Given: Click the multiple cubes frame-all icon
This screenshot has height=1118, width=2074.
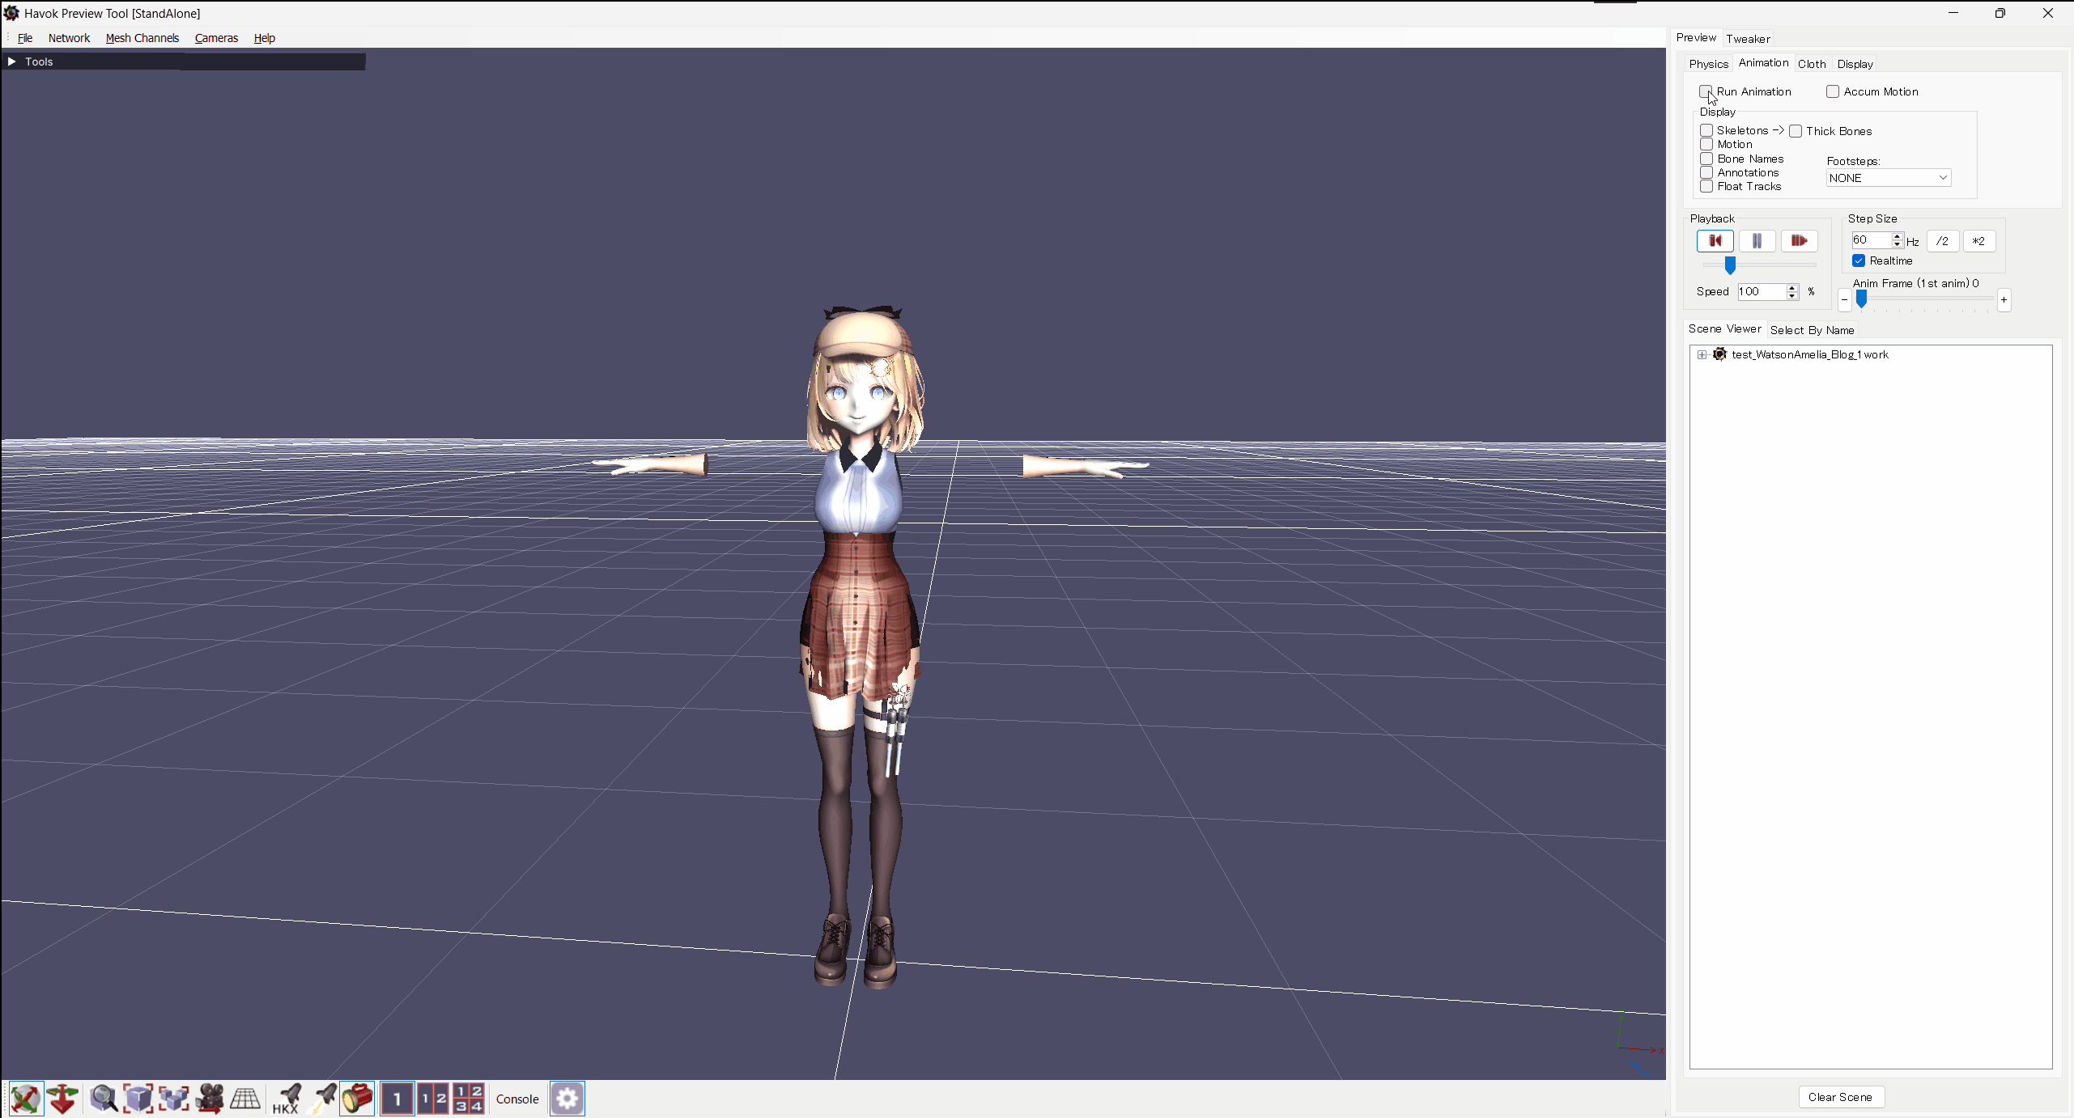Looking at the screenshot, I should pyautogui.click(x=173, y=1099).
